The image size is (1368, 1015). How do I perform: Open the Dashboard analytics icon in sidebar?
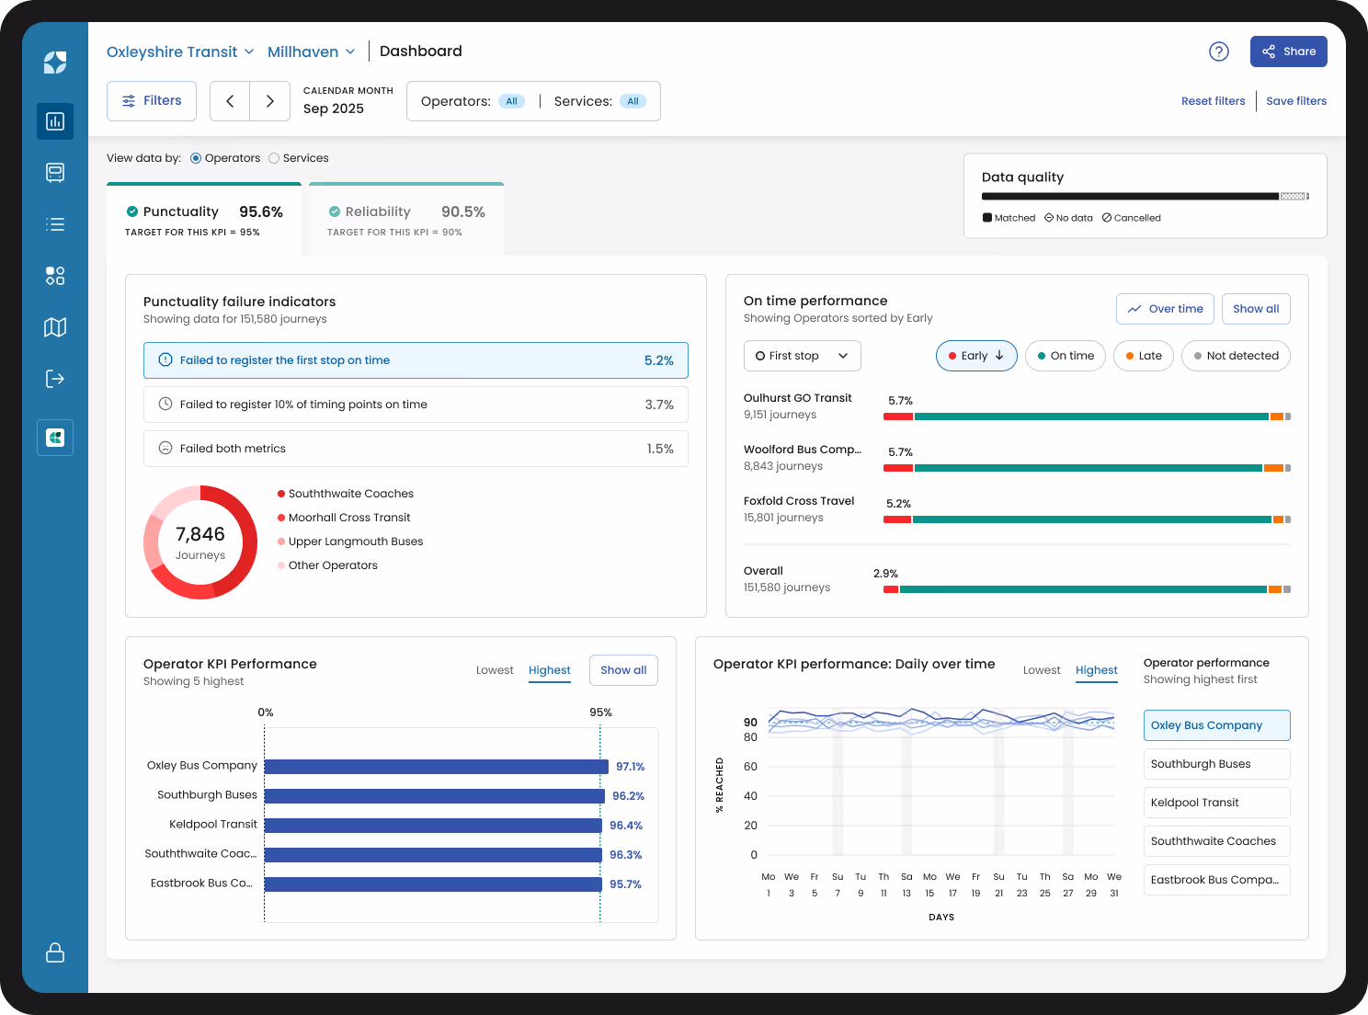click(54, 121)
